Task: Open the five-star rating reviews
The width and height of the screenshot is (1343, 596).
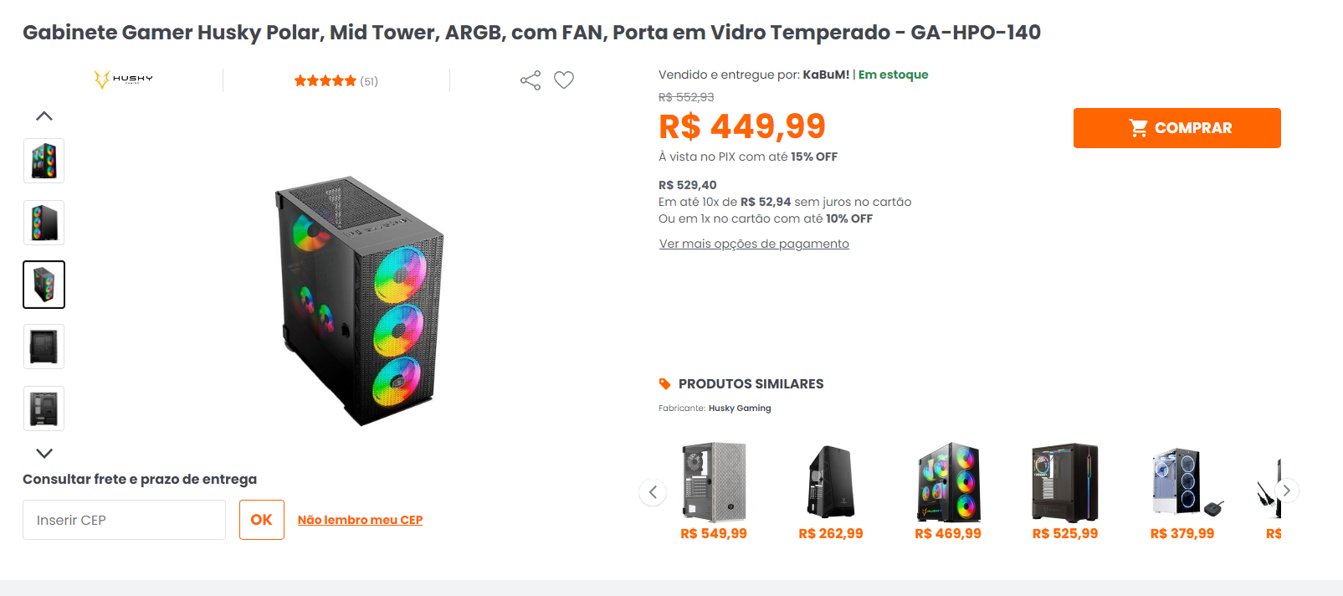Action: pyautogui.click(x=336, y=81)
